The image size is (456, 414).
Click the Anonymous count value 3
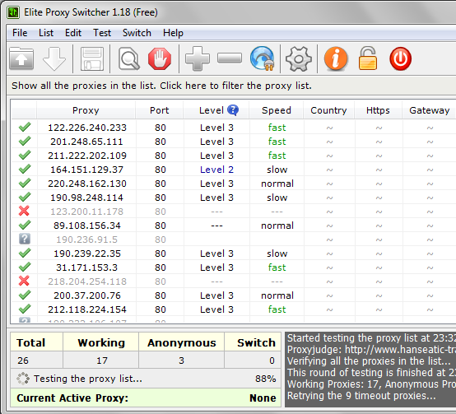point(181,361)
